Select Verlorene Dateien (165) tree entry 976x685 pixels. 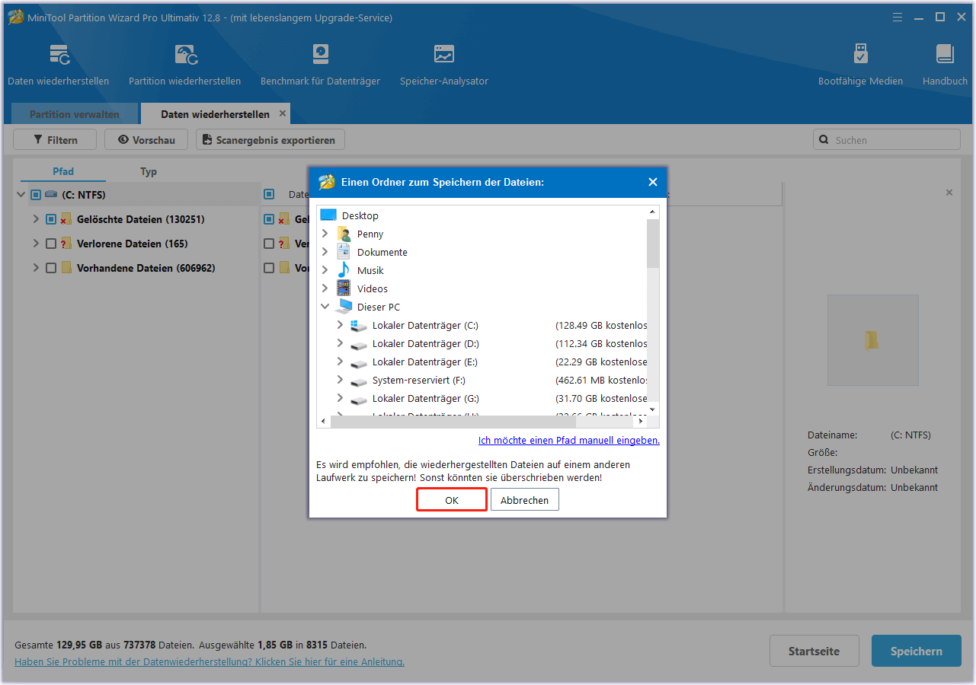pyautogui.click(x=133, y=244)
